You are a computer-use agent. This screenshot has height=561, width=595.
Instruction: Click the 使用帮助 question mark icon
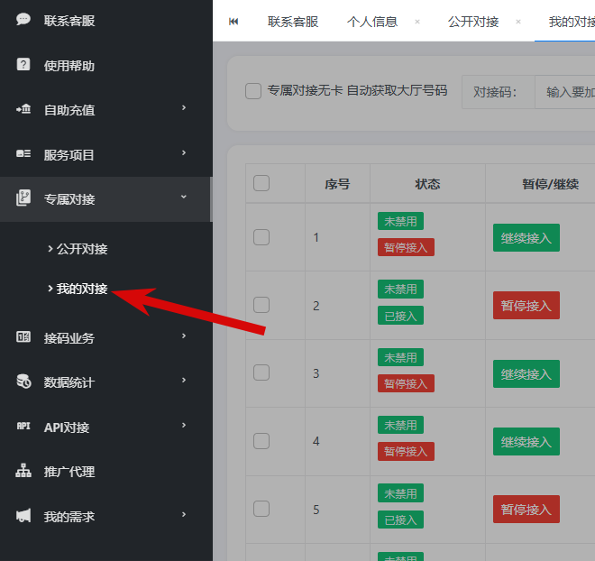click(23, 64)
